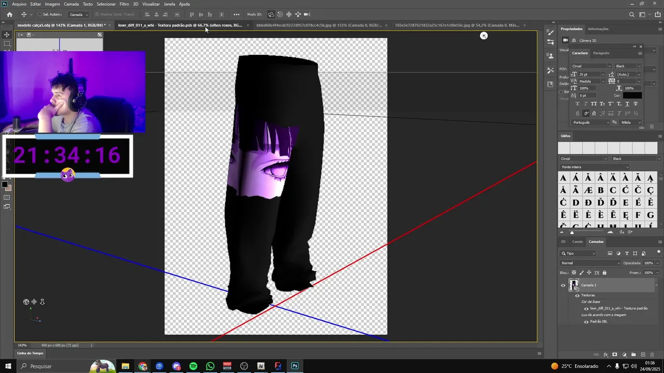Click the Filter for type layers T icon
This screenshot has height=373, width=664.
tap(627, 253)
